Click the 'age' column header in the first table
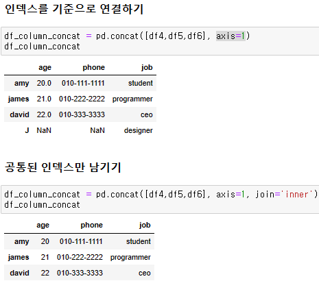Image resolution: width=319 pixels, height=281 pixels. pyautogui.click(x=45, y=67)
